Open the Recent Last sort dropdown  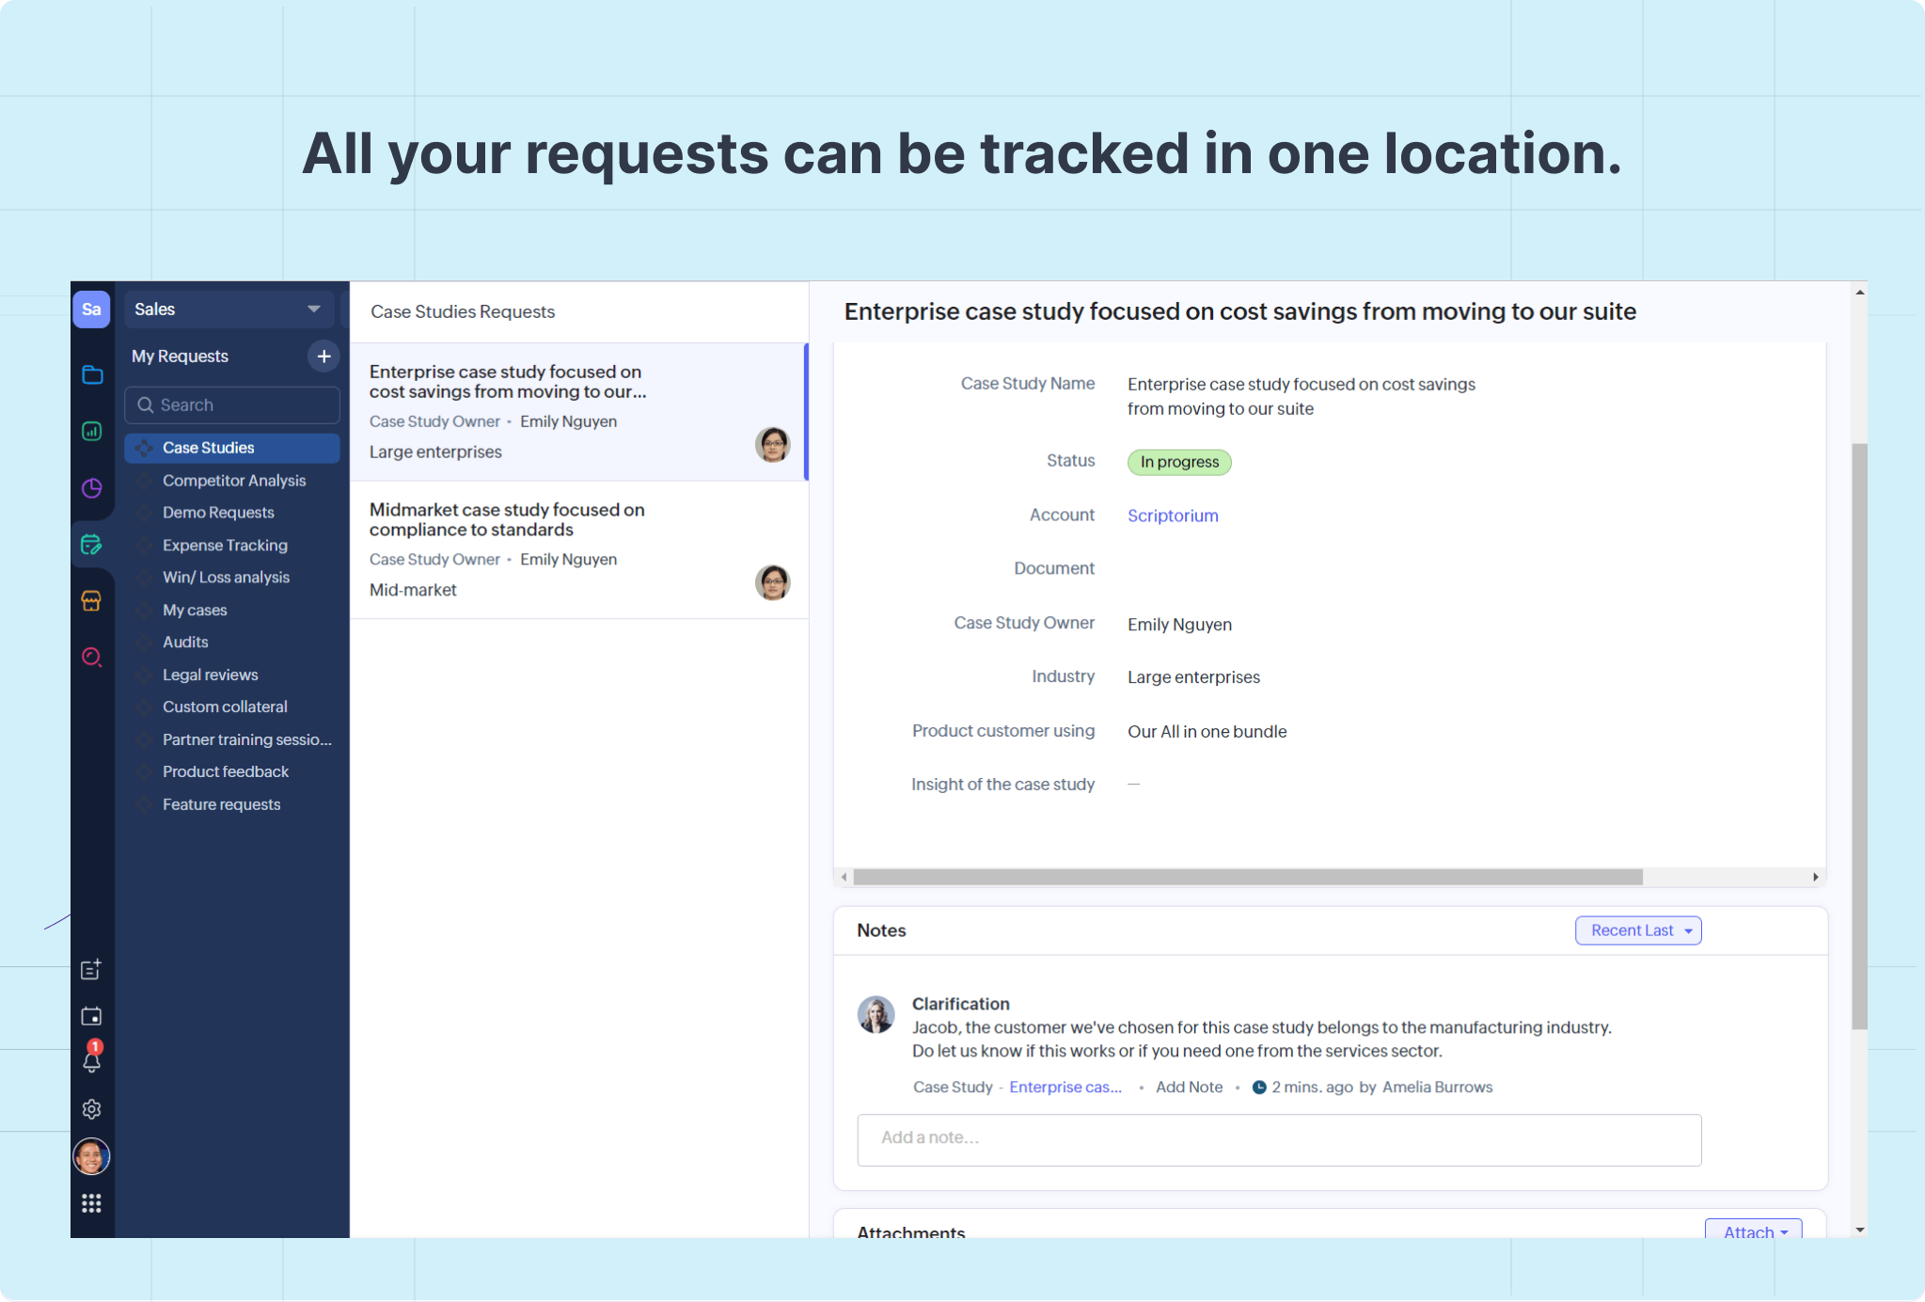coord(1637,930)
